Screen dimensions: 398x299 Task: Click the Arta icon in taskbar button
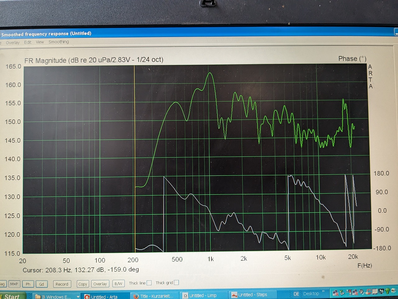pos(87,297)
